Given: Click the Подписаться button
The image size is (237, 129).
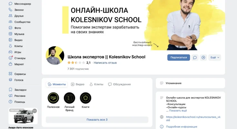Looking at the screenshot, I should (179, 57).
